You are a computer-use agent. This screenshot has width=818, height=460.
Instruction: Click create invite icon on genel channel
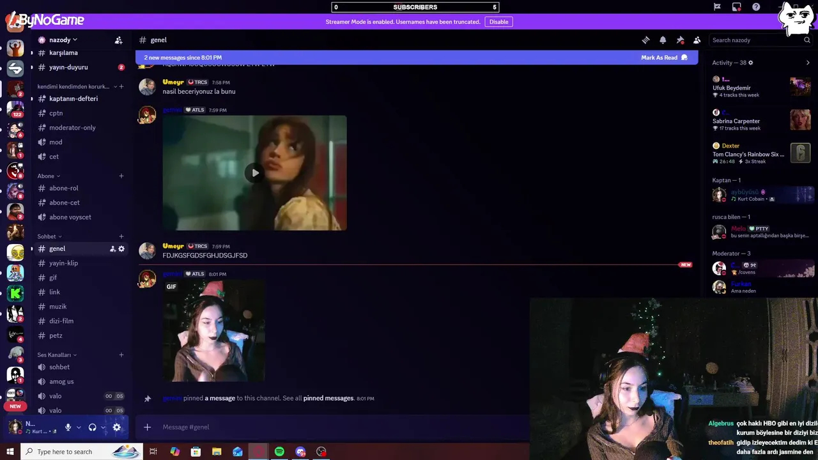tap(112, 249)
